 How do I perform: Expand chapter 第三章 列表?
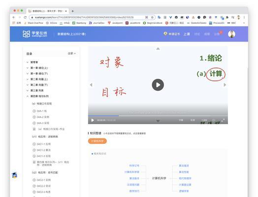[35, 91]
